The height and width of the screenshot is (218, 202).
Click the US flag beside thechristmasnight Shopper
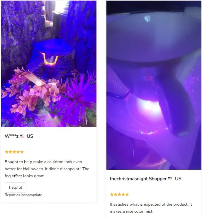pyautogui.click(x=170, y=178)
